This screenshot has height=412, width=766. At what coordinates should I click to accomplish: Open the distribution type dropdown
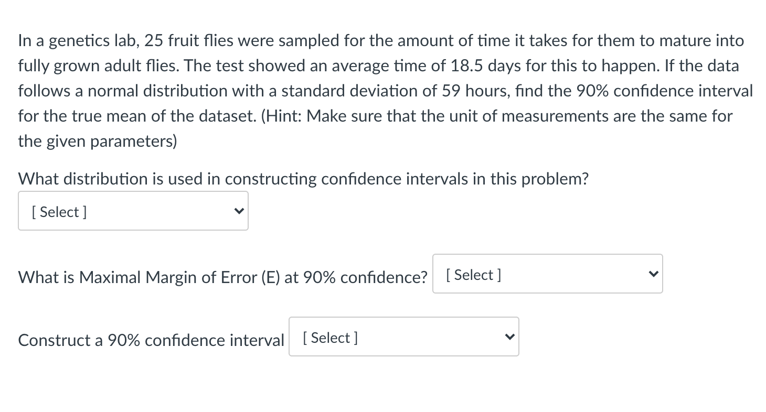(x=133, y=211)
